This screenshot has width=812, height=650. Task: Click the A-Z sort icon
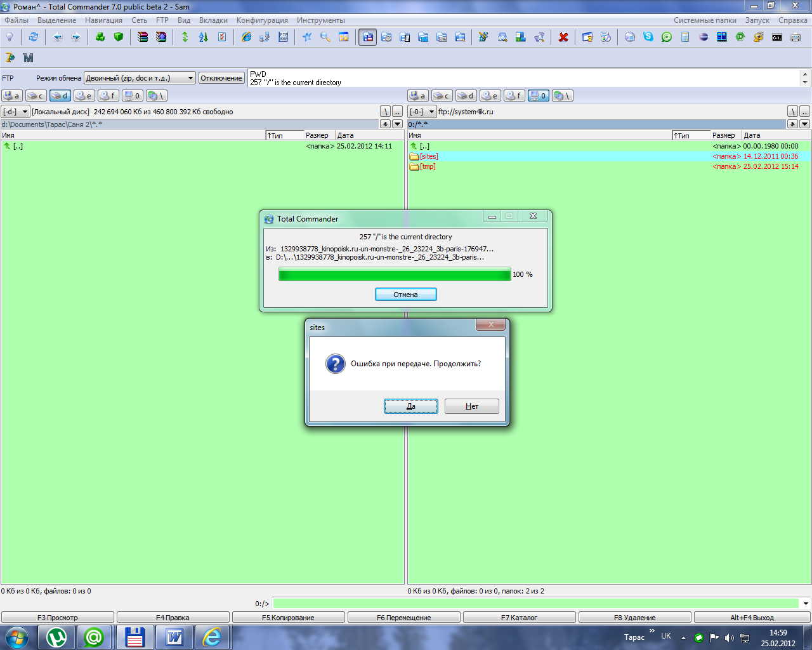(204, 37)
